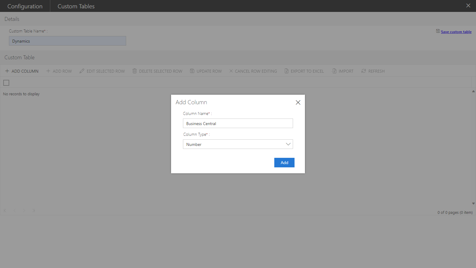The image size is (476, 268).
Task: Click the Add Row plus icon
Action: (x=48, y=71)
